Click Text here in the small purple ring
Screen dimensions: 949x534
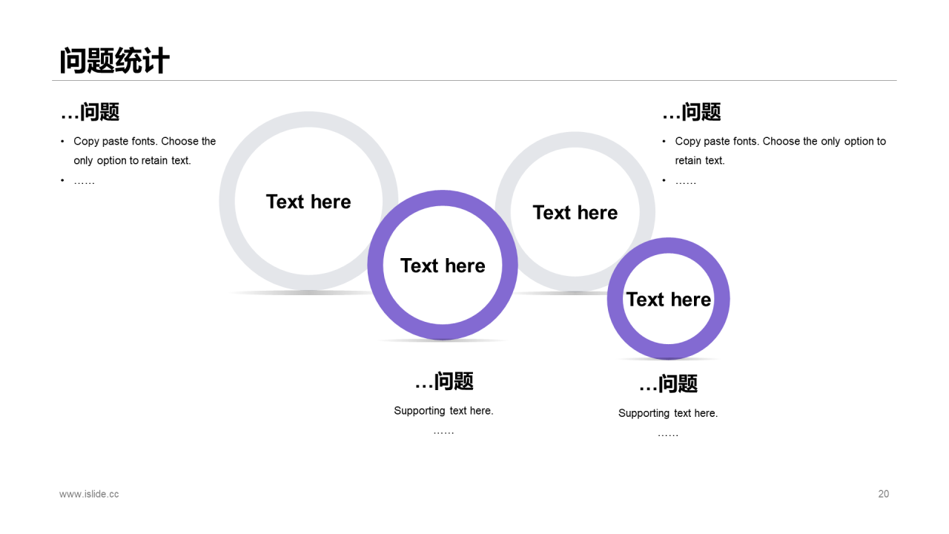coord(669,299)
